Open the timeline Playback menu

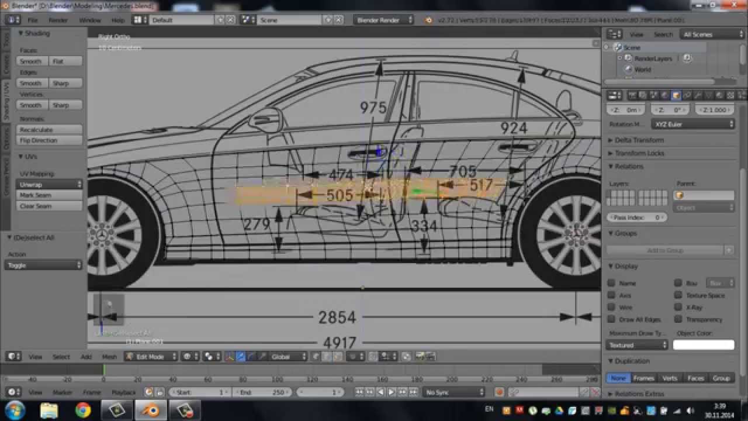click(123, 392)
